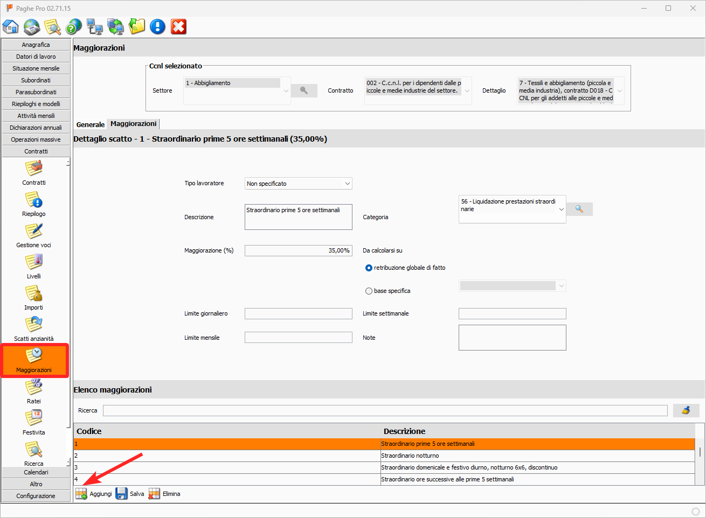Open Scatti anzianità in the sidebar
Screen dimensions: 706x518
click(x=34, y=328)
